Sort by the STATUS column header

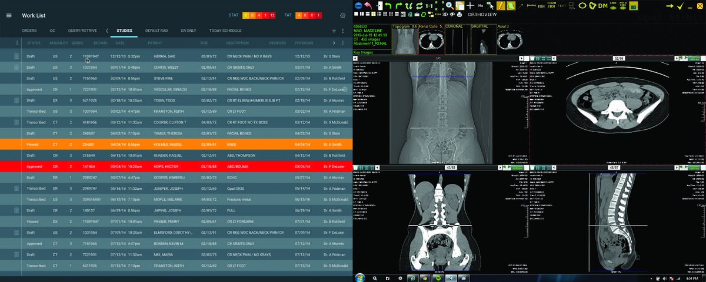34,43
